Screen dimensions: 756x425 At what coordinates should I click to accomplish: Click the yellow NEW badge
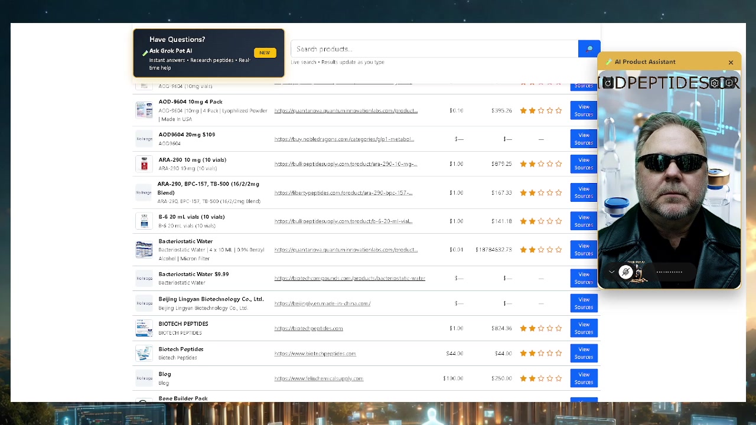pos(265,53)
